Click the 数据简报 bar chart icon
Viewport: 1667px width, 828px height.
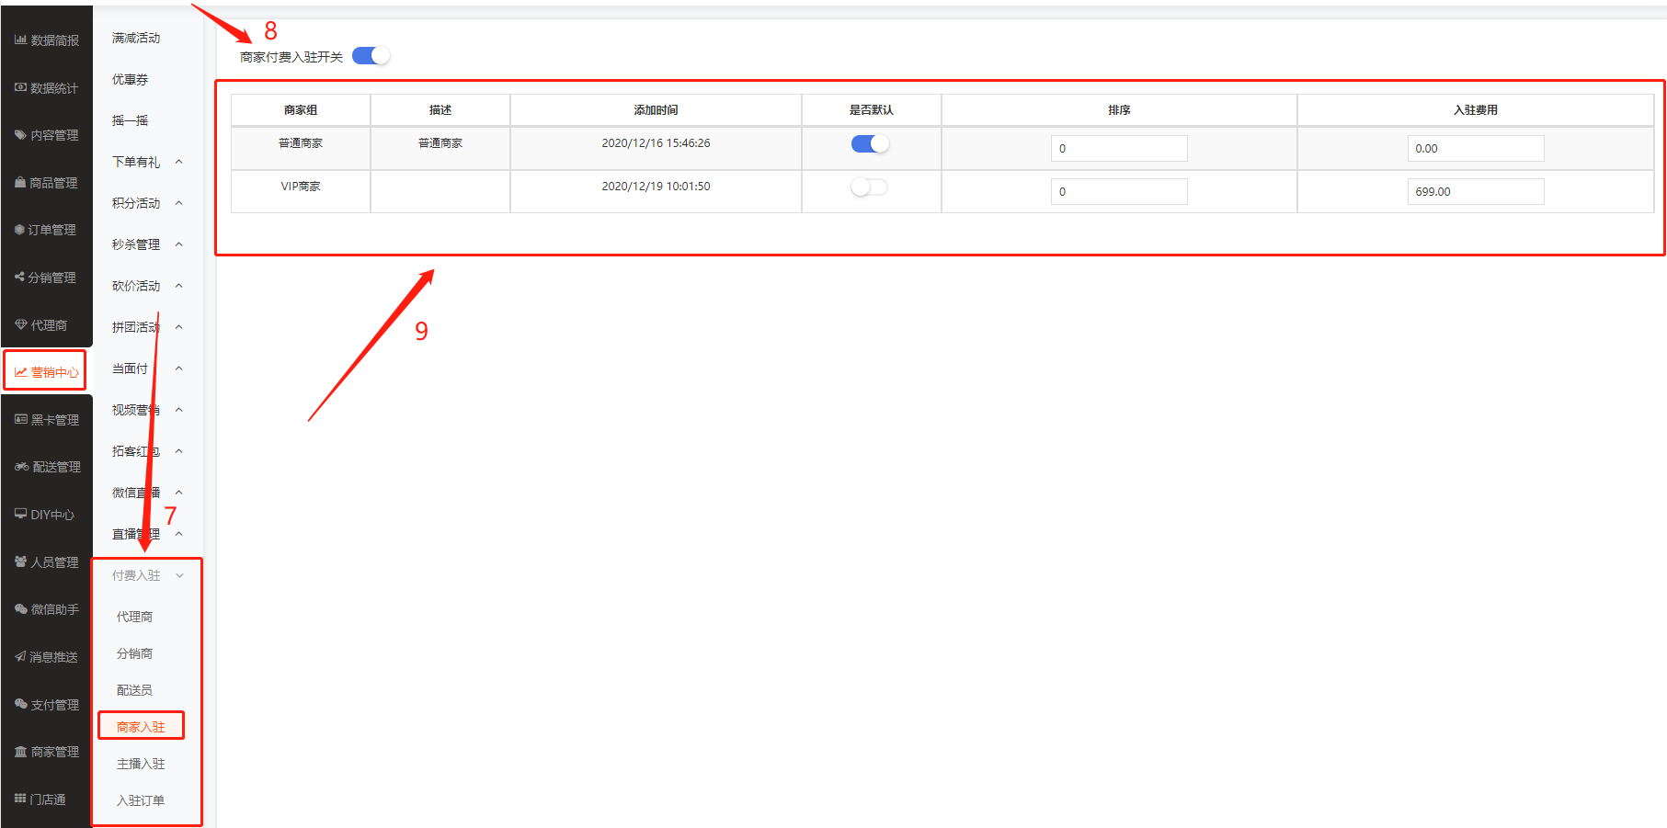click(20, 40)
